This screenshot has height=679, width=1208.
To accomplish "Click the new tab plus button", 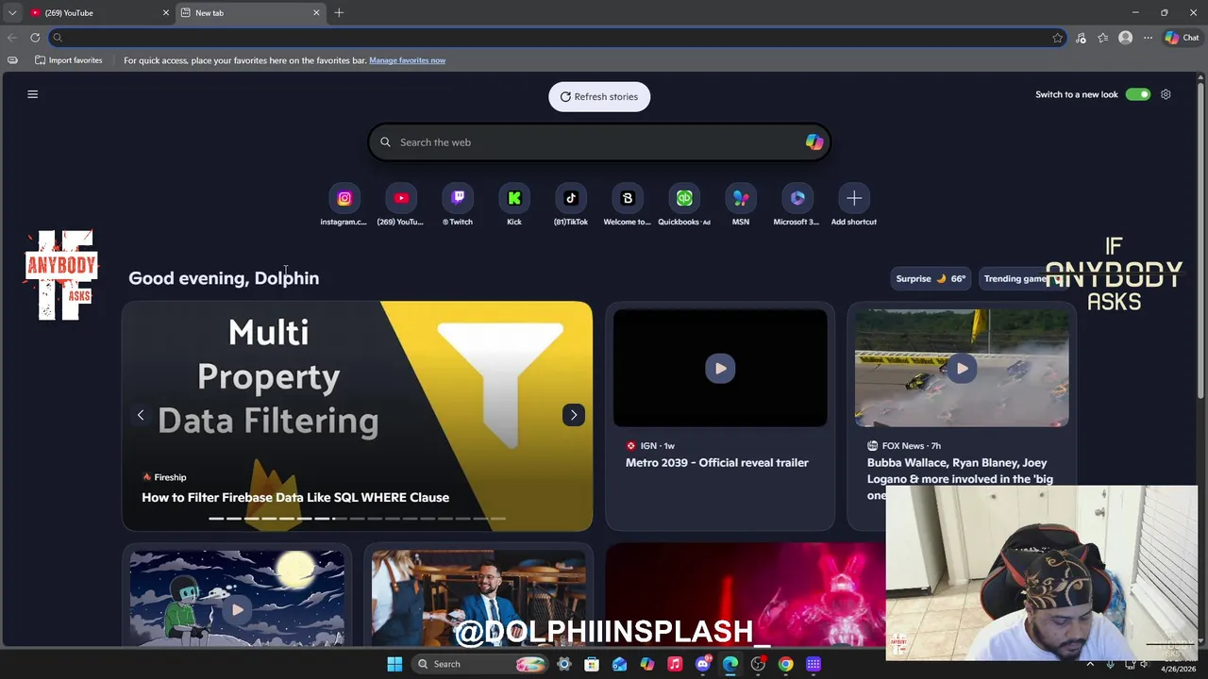I will [339, 13].
